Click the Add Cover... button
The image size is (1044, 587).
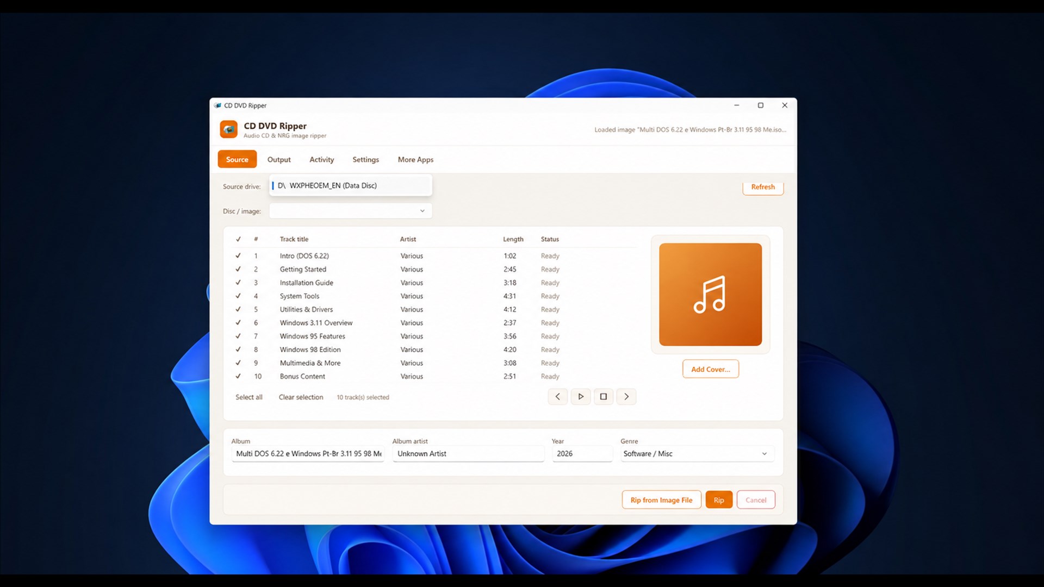(x=710, y=369)
